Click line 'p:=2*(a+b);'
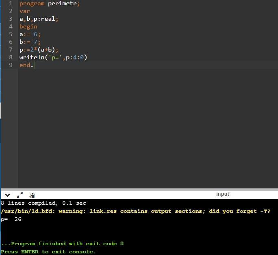278x255 pixels. [39, 50]
